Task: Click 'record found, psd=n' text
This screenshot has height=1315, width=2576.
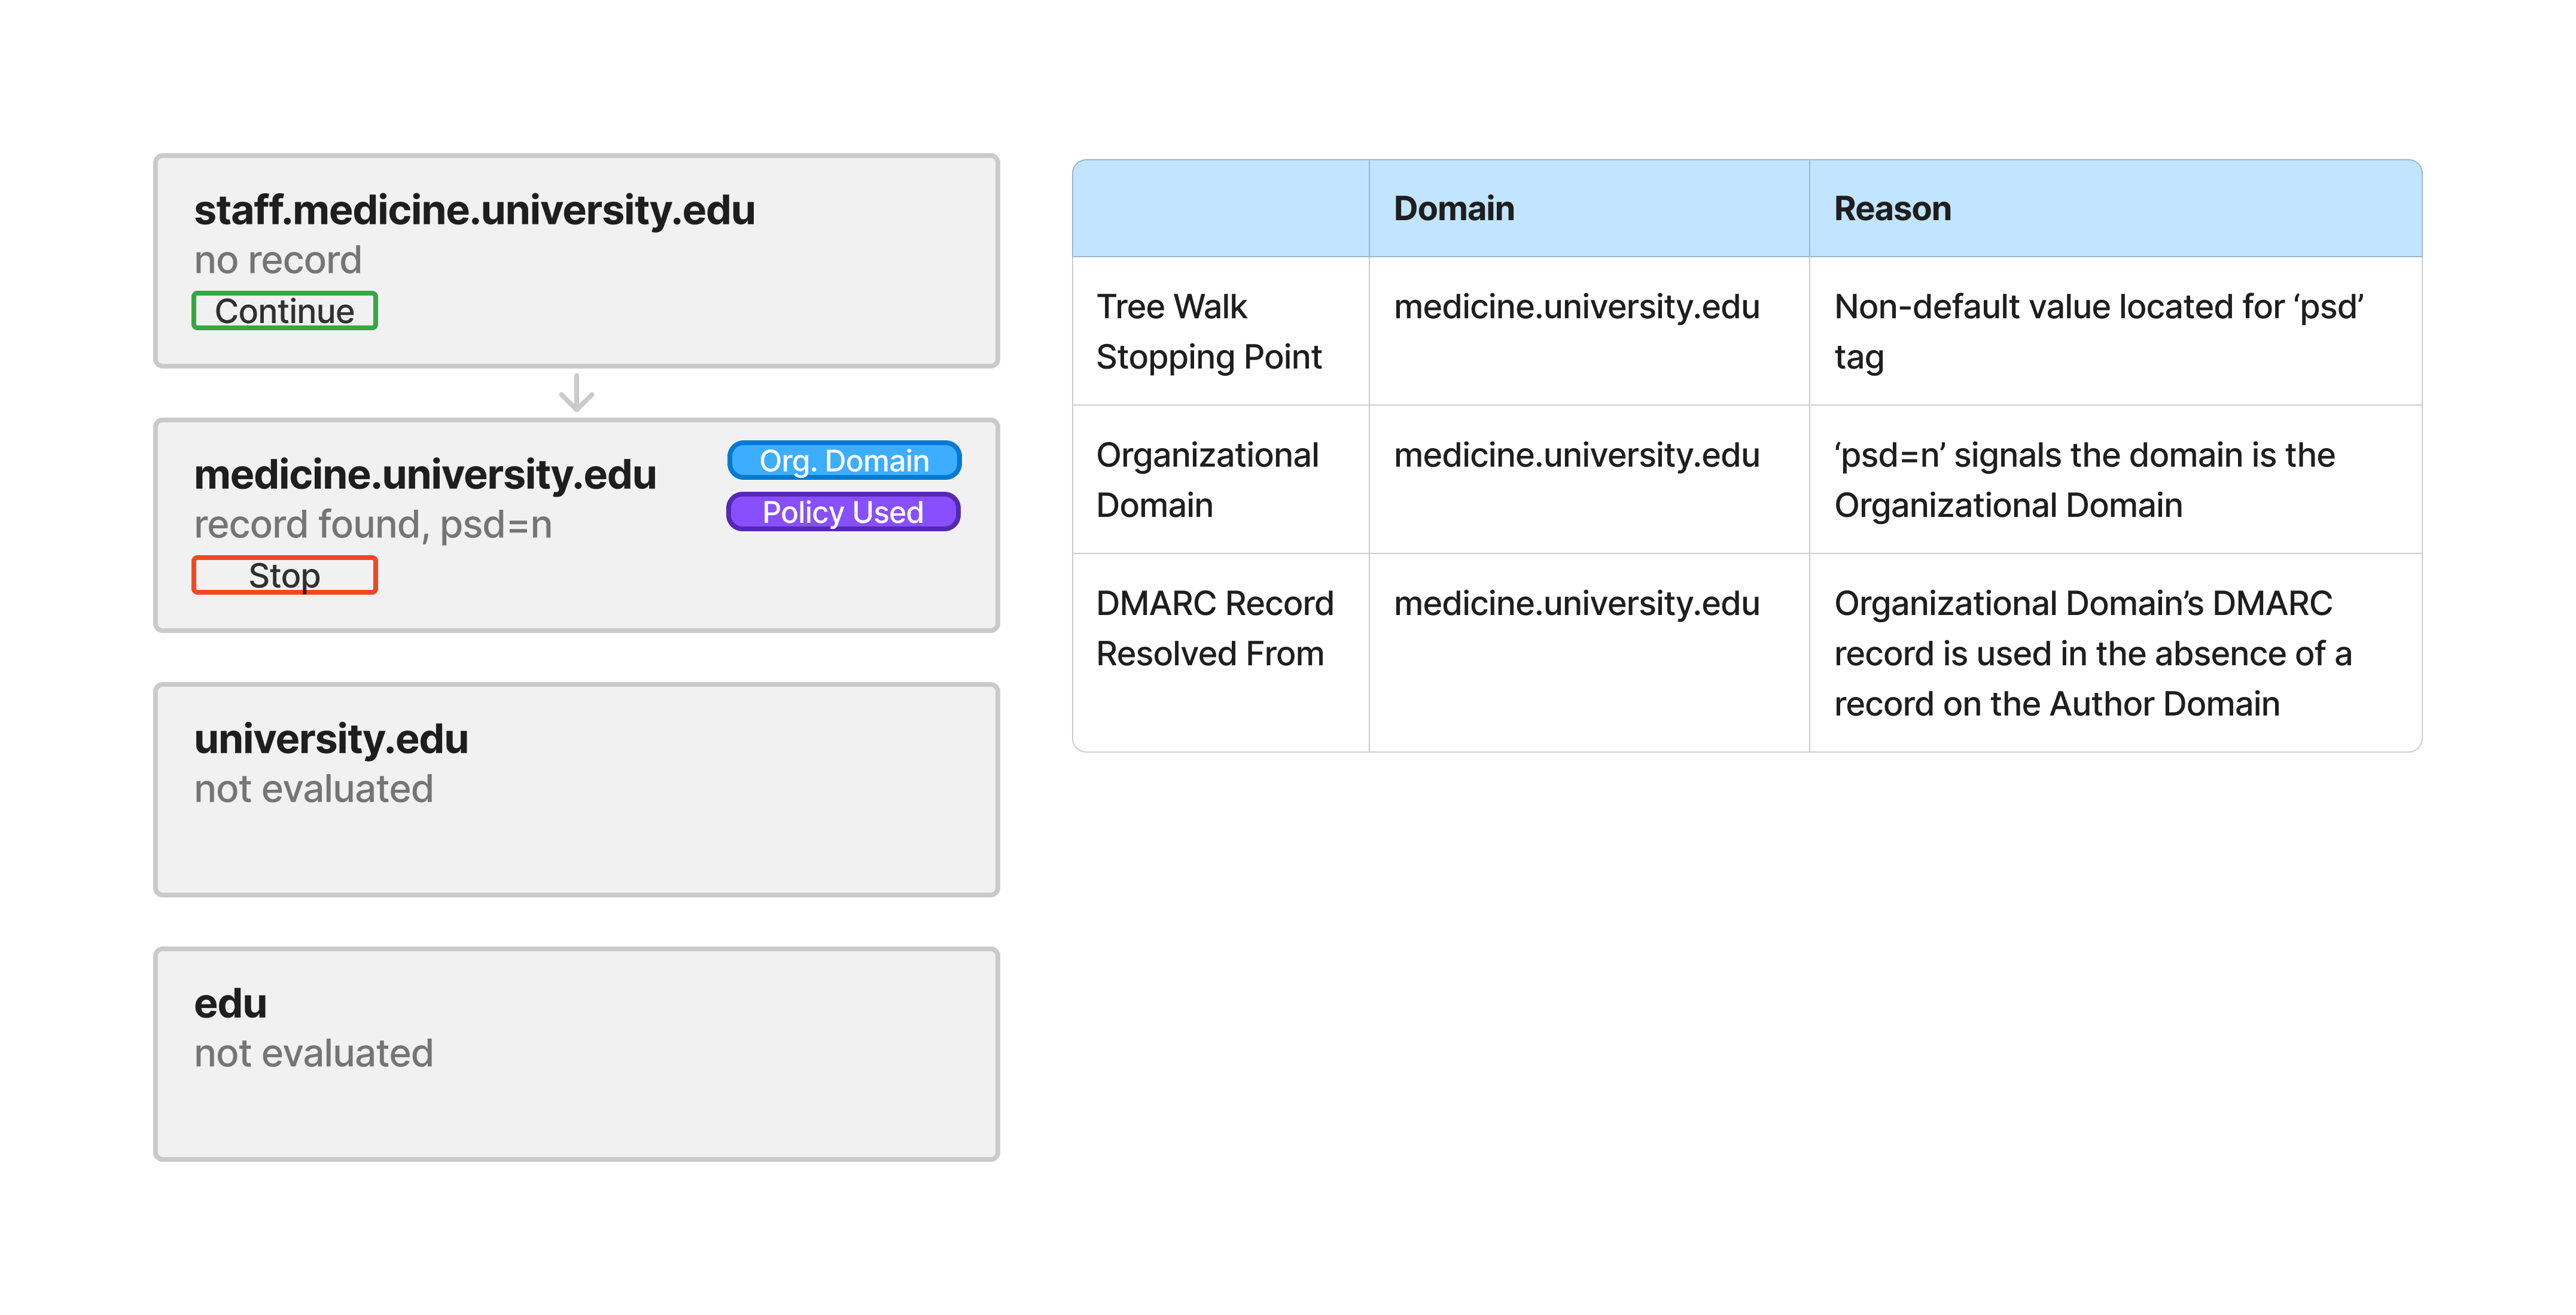Action: pyautogui.click(x=373, y=524)
